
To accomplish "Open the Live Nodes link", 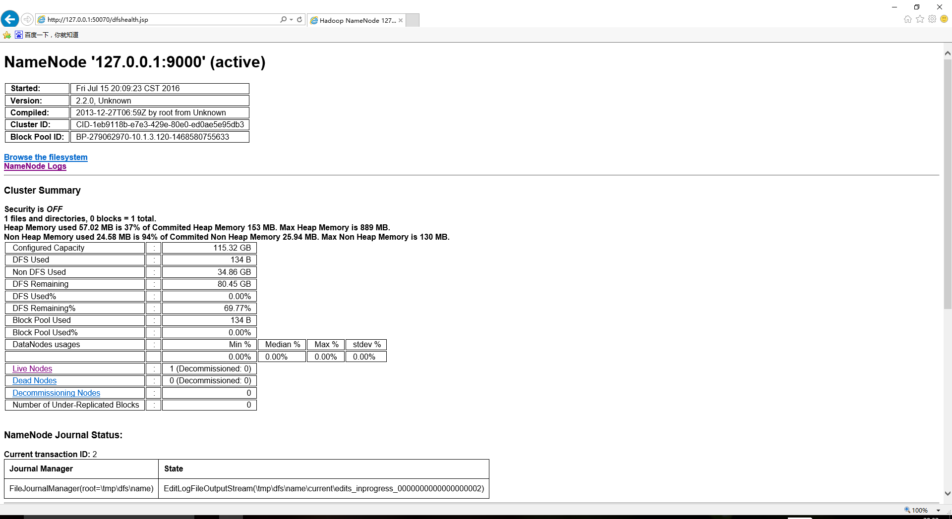I will pyautogui.click(x=32, y=368).
